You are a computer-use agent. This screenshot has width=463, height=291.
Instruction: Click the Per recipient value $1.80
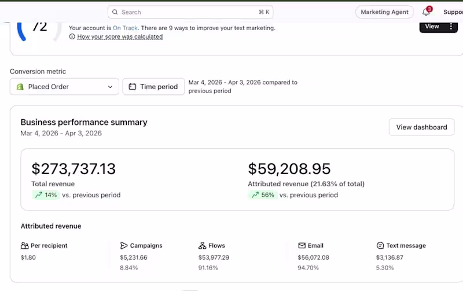click(x=28, y=257)
